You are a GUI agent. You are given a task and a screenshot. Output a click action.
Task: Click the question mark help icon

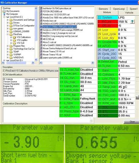pyautogui.click(x=132, y=22)
